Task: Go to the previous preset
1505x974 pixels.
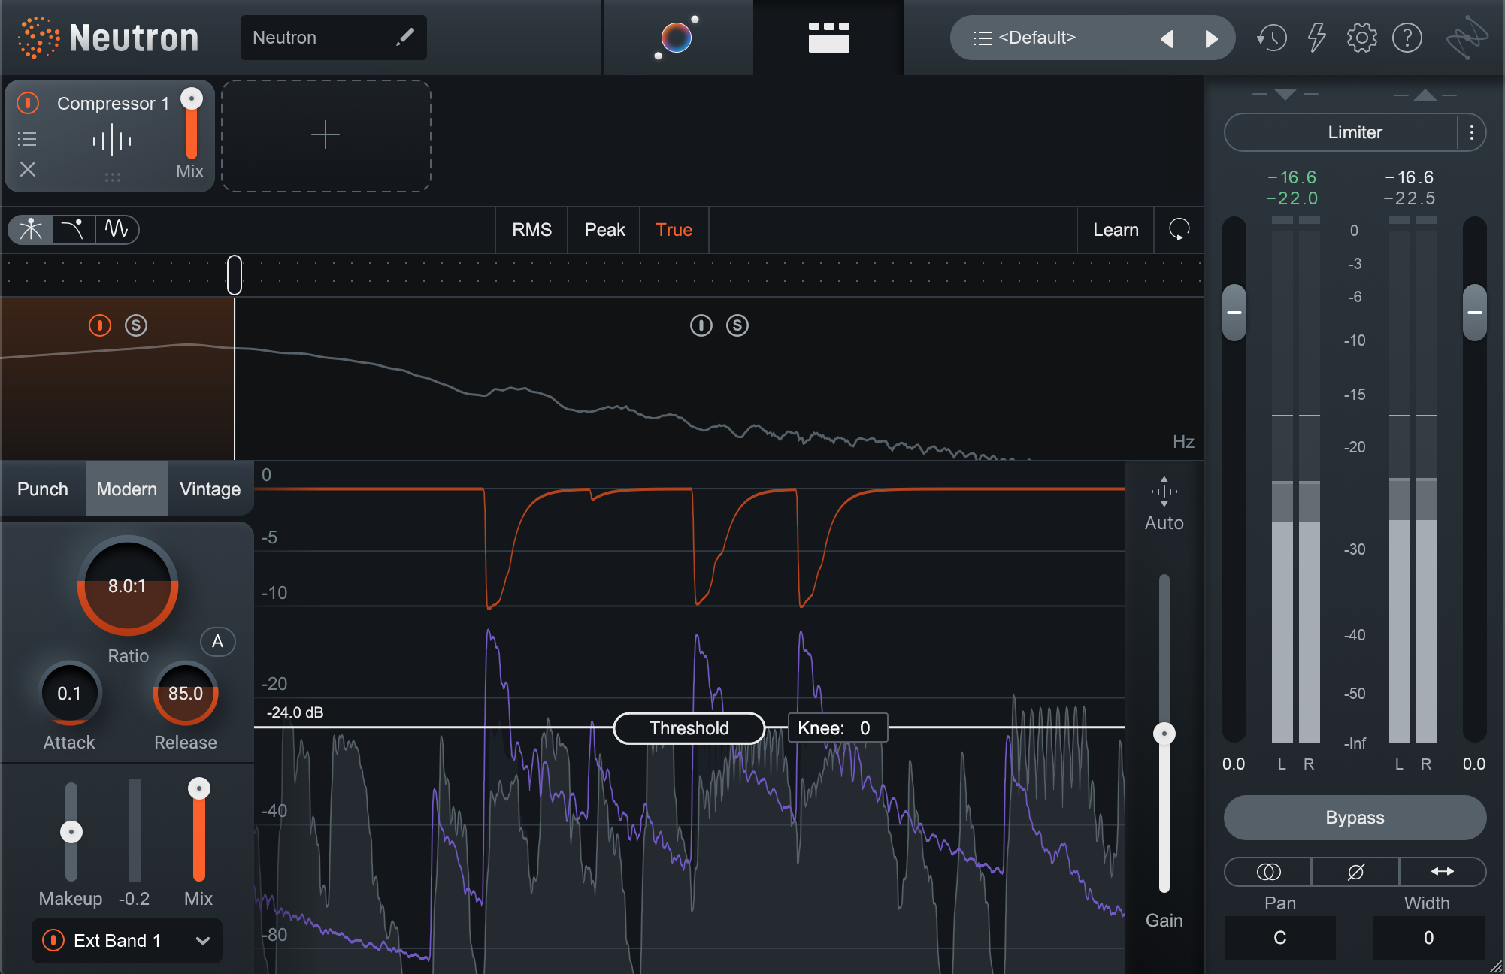Action: (1167, 38)
